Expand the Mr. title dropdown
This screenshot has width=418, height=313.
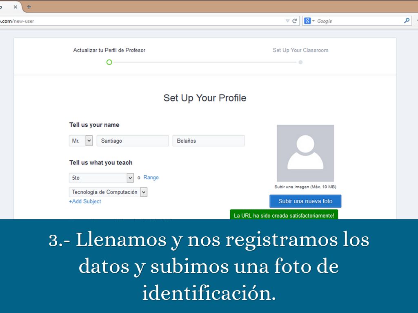point(89,141)
